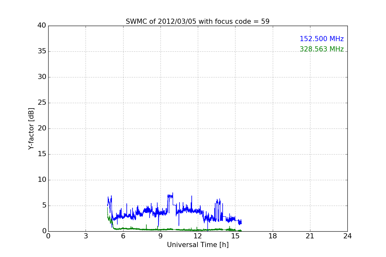Click the blue curve's plateau near 10 h
Image resolution: width=386 pixels, height=257 pixels.
[x=170, y=196]
